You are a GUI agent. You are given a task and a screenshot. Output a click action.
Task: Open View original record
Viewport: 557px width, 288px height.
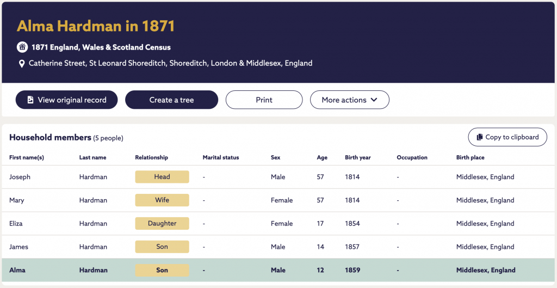(x=66, y=100)
